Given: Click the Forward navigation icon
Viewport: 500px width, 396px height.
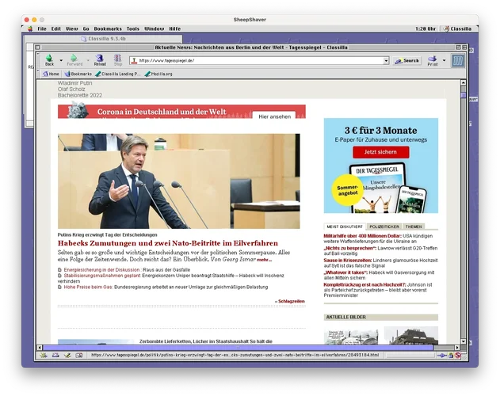Looking at the screenshot, I should click(74, 60).
